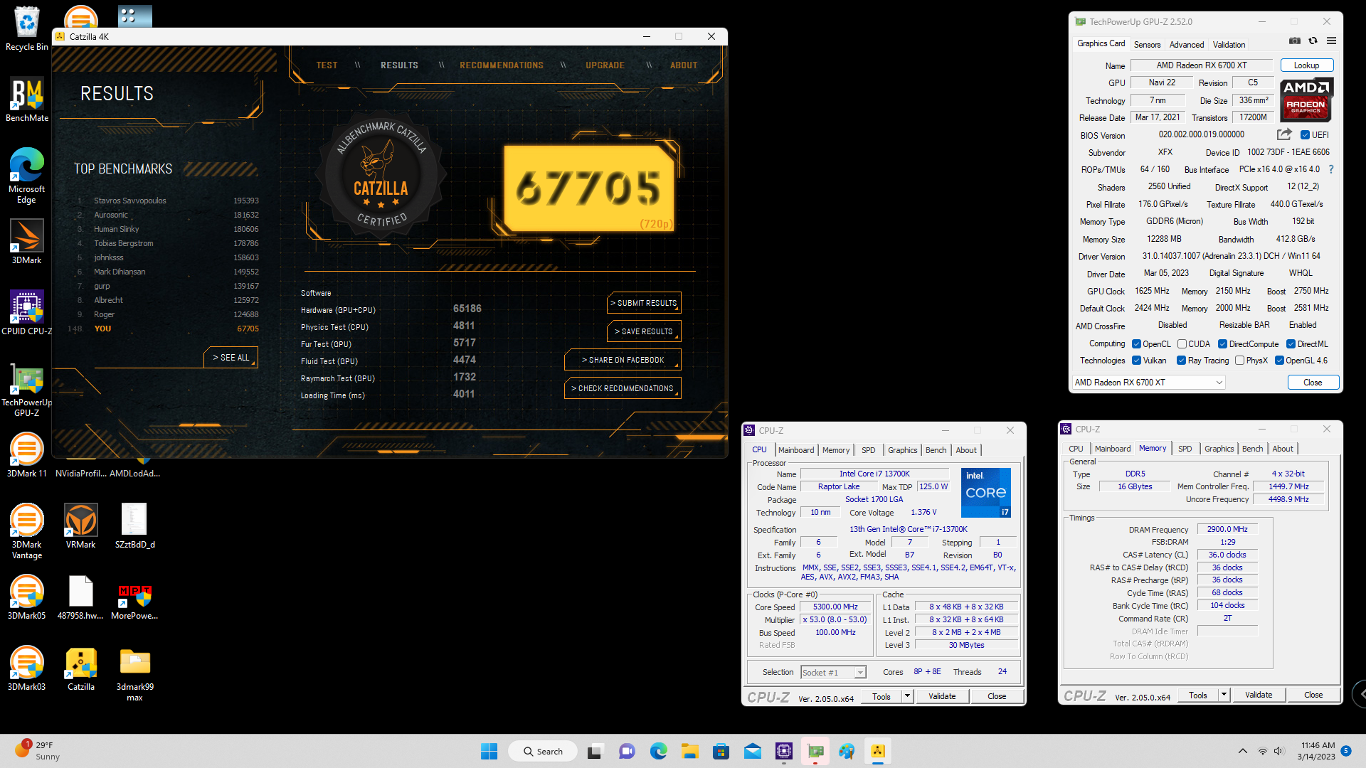The height and width of the screenshot is (768, 1366).
Task: Click Check Recommendations button
Action: (x=623, y=388)
